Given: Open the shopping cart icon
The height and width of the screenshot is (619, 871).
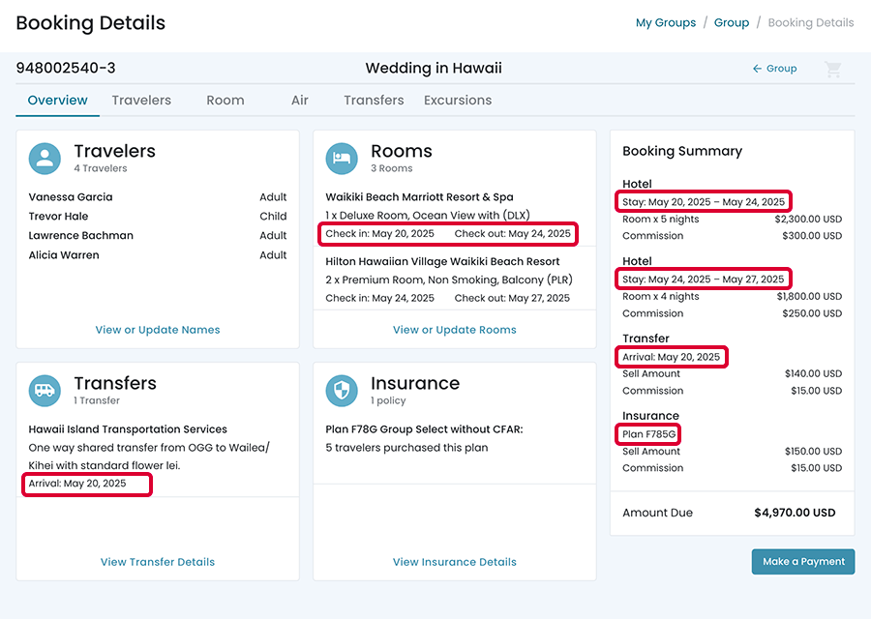Looking at the screenshot, I should tap(831, 69).
